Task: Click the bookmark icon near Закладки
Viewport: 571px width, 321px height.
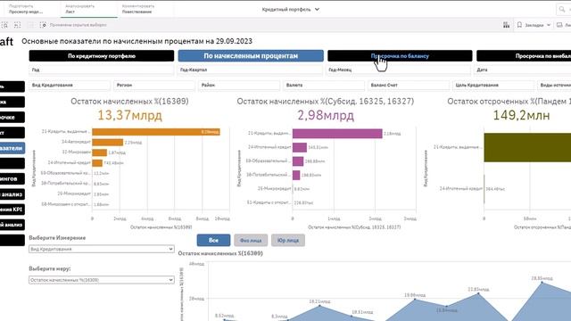Action: coord(519,25)
